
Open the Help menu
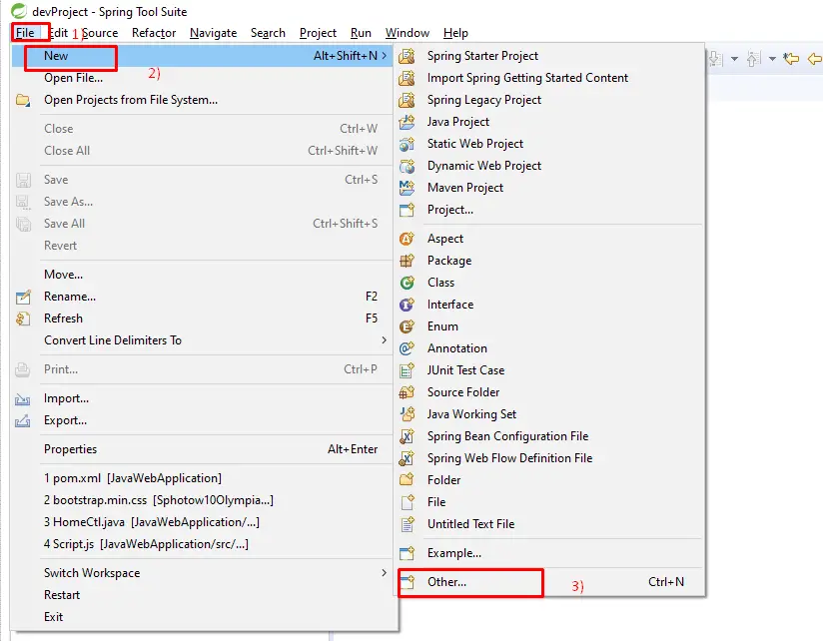click(x=455, y=33)
